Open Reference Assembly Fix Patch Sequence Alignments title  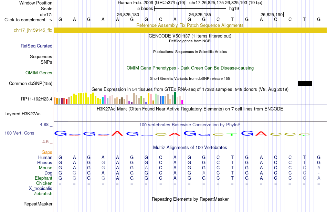tap(190, 25)
